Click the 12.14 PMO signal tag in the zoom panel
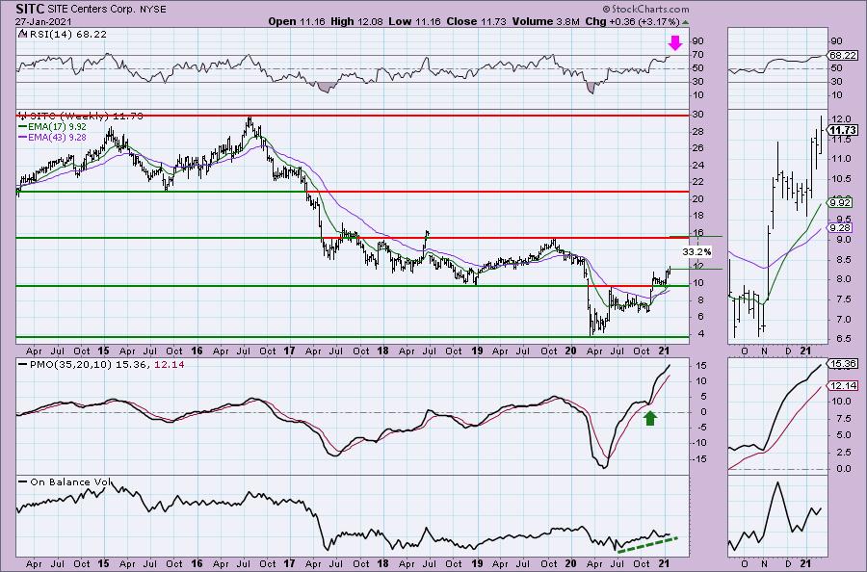This screenshot has height=572, width=867. (844, 386)
